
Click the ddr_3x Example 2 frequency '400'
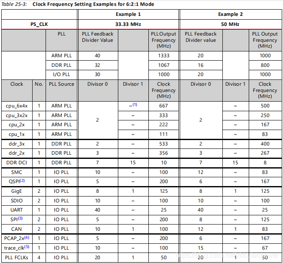[265, 144]
